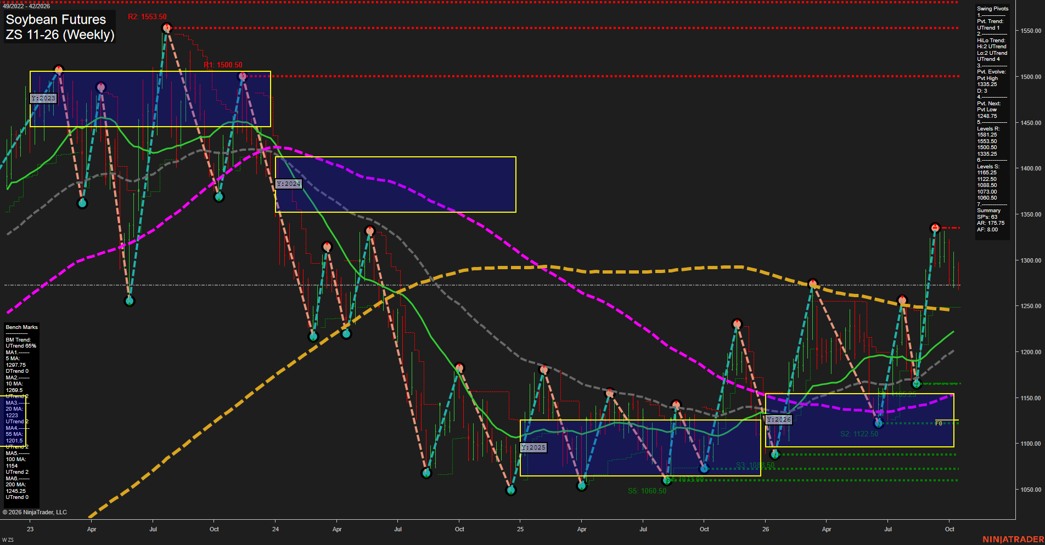Click the 1550.00 price axis label
The height and width of the screenshot is (545, 1045).
(1031, 31)
